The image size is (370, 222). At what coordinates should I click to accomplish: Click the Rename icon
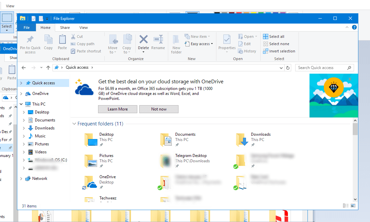[158, 39]
